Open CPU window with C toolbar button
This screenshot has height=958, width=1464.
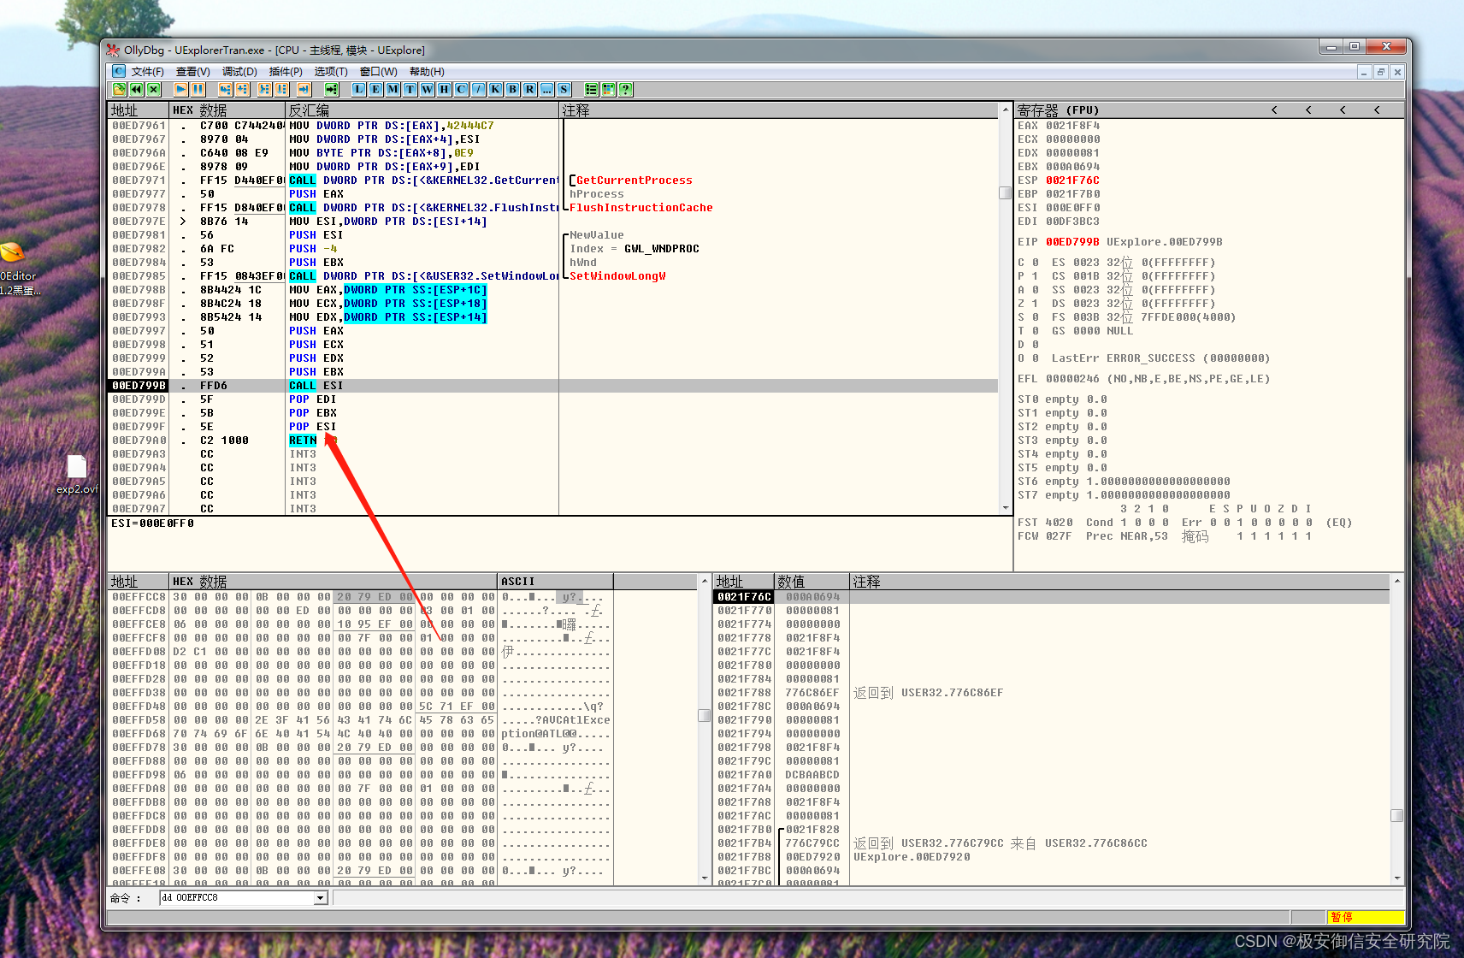[x=462, y=89]
